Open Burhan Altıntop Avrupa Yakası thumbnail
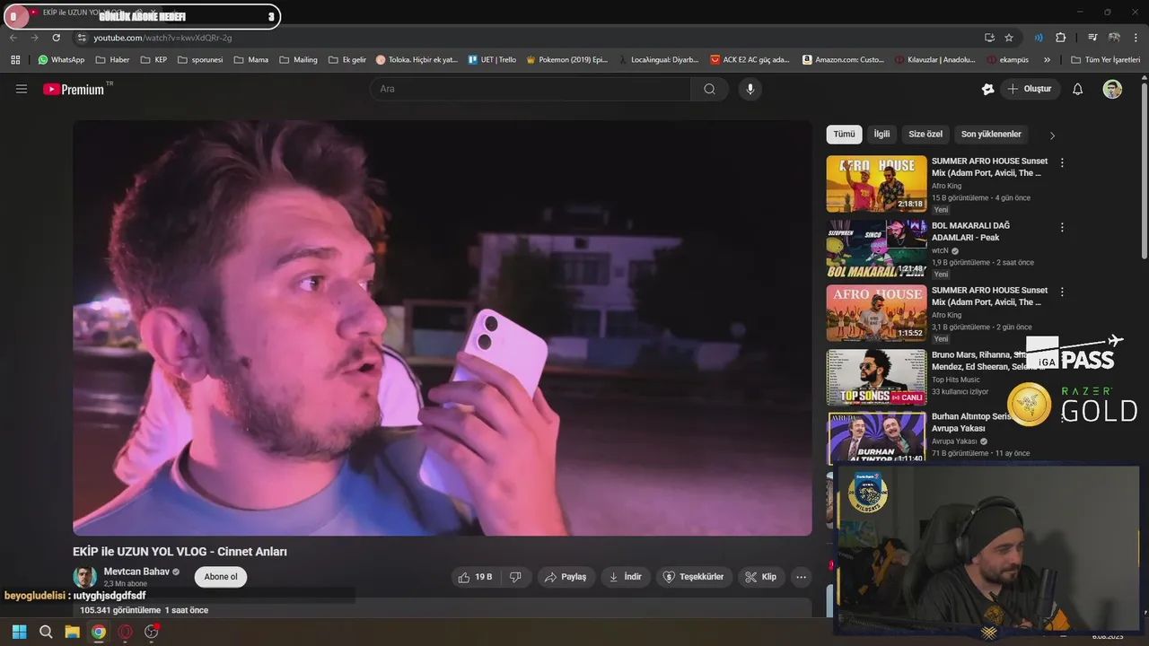This screenshot has height=646, width=1149. pos(876,438)
